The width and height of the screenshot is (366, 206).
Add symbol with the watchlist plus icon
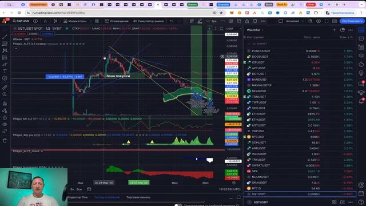click(x=334, y=30)
